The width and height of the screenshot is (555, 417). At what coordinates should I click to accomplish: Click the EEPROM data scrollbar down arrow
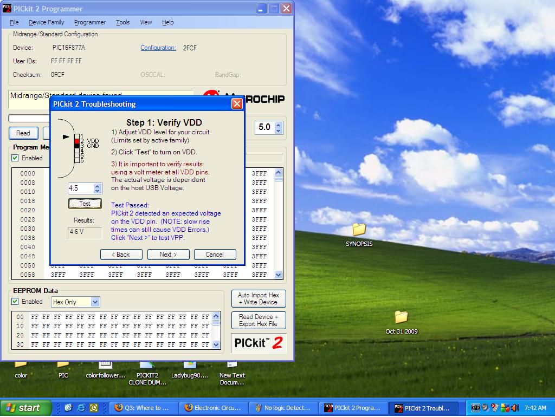tap(216, 345)
